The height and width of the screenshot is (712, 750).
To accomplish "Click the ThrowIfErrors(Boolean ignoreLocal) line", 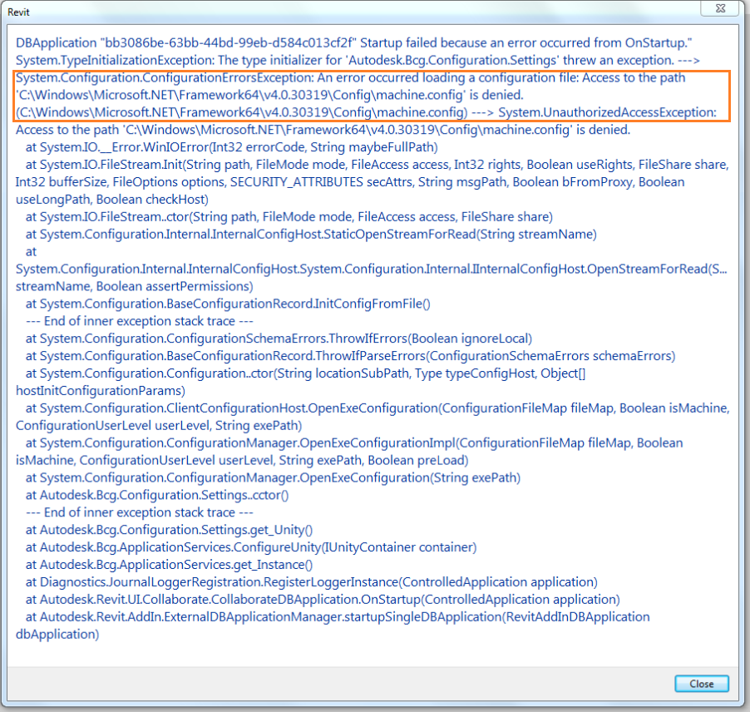I will (279, 339).
